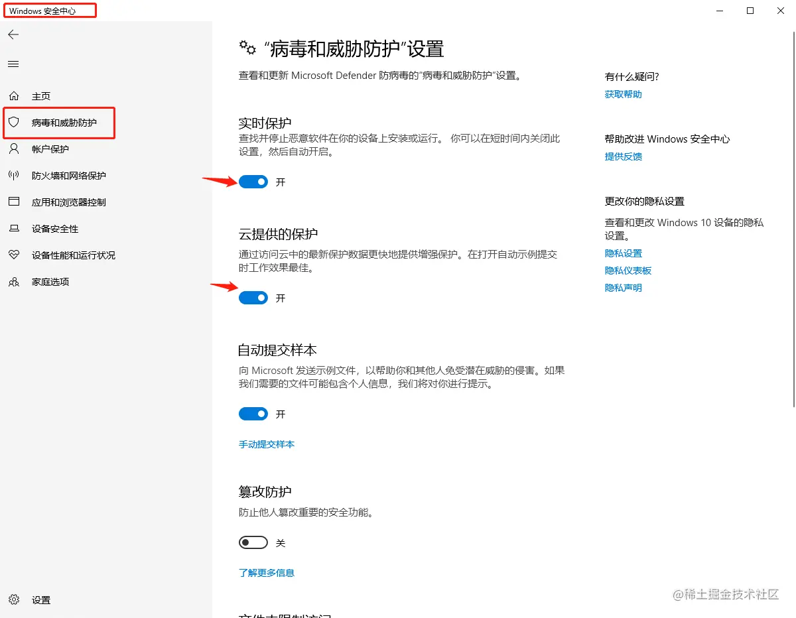Click the laptop icon for 设备安全性
The image size is (796, 618).
pyautogui.click(x=14, y=229)
